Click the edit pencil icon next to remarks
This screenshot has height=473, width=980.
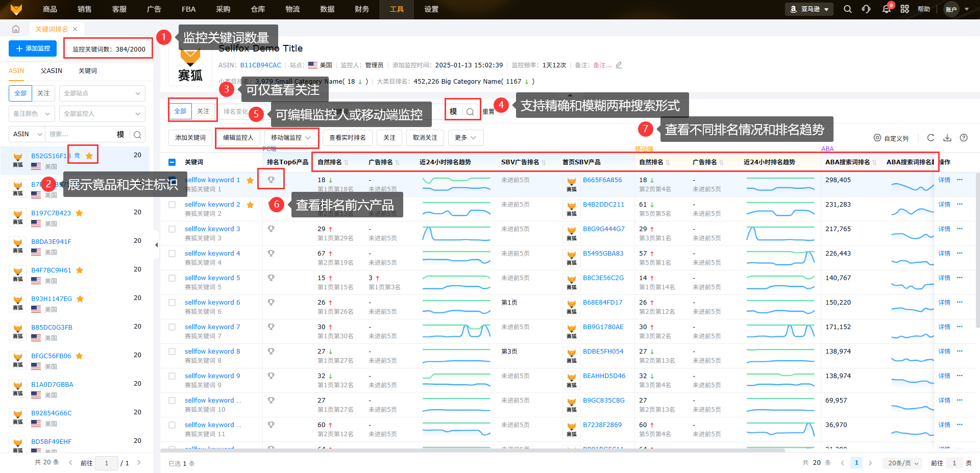[619, 65]
